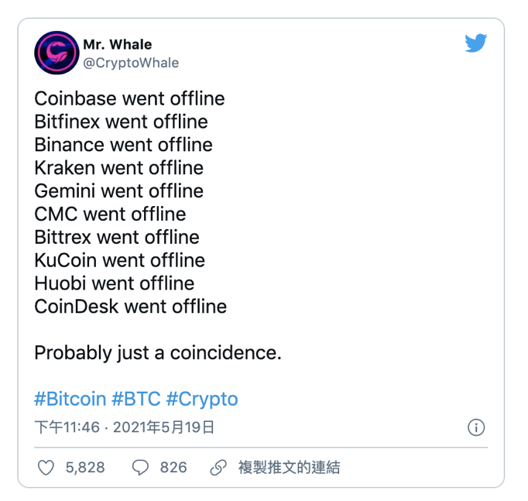528x501 pixels.
Task: Open the tweet info circle icon
Action: pyautogui.click(x=476, y=427)
